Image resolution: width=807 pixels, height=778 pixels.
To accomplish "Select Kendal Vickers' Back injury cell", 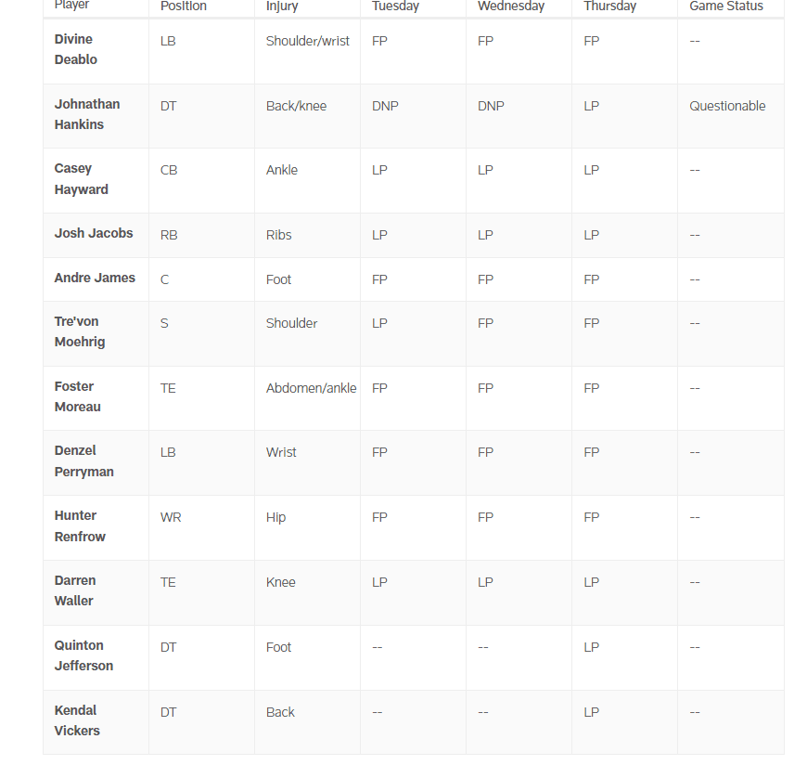I will 308,722.
